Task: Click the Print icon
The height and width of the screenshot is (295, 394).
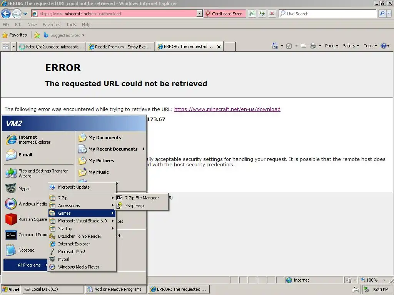Action: click(x=313, y=46)
